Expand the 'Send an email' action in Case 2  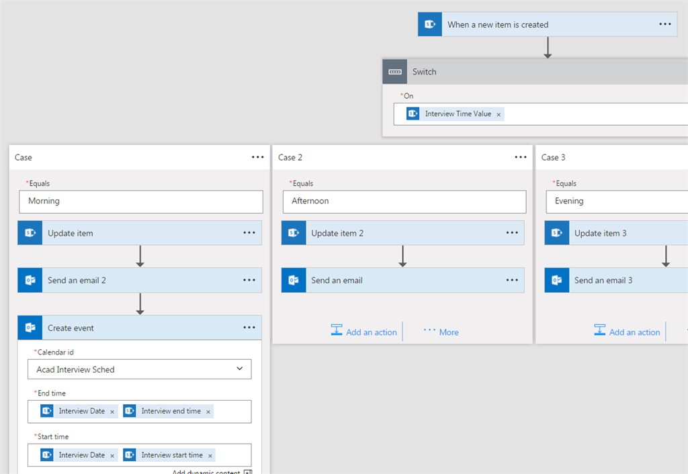pos(403,280)
